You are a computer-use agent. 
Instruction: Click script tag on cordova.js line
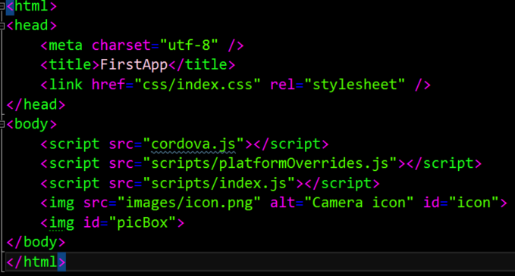74,144
